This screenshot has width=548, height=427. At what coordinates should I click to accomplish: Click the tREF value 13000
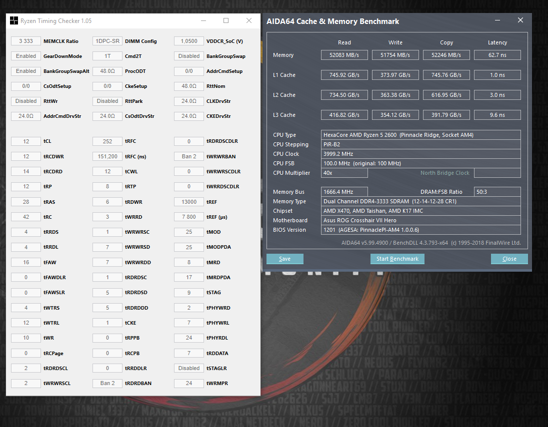coord(188,202)
